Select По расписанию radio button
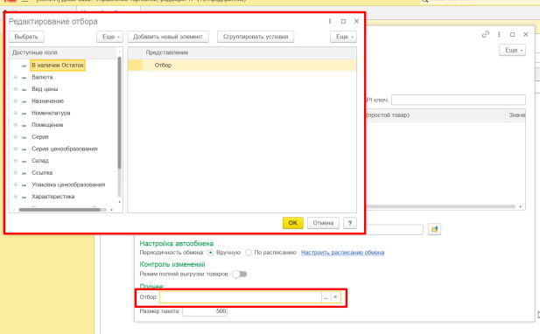The height and width of the screenshot is (334, 540). pos(249,253)
